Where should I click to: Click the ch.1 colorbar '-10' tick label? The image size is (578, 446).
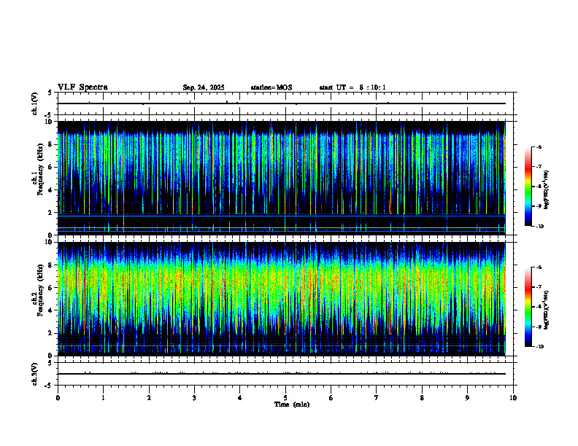pos(540,227)
